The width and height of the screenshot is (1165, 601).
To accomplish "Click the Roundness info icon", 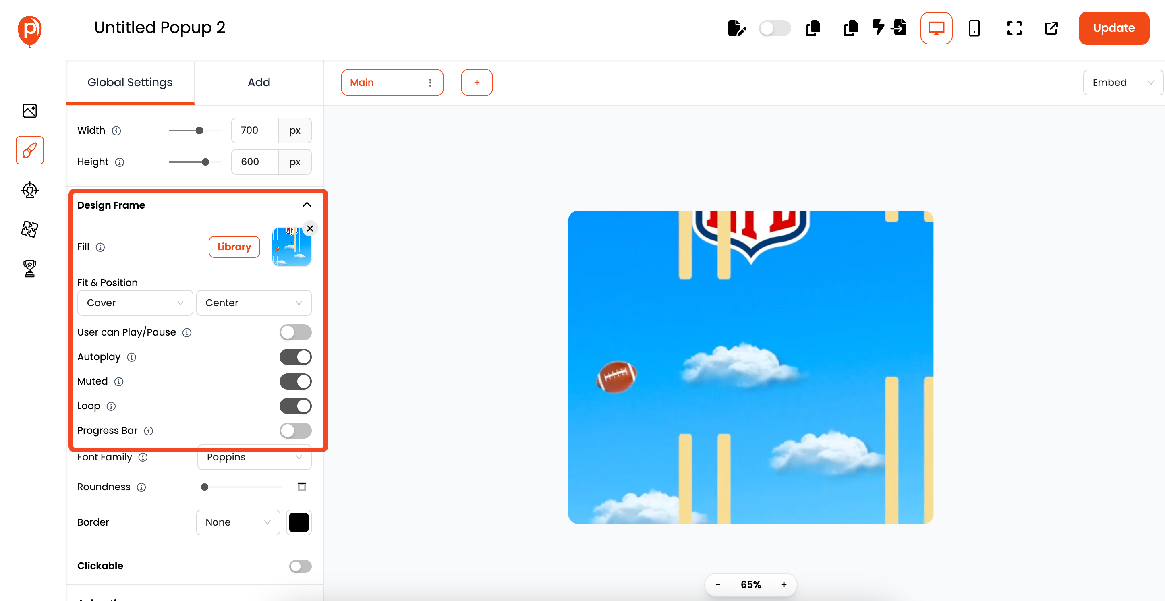I will tap(141, 487).
